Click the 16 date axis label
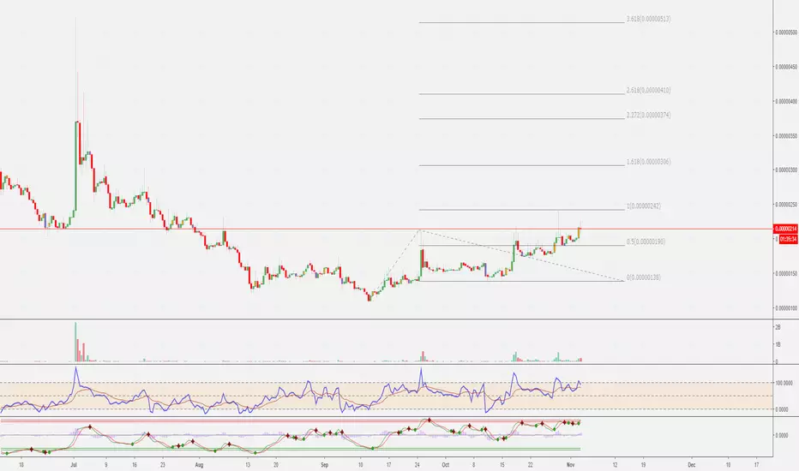The image size is (799, 471). tap(135, 465)
